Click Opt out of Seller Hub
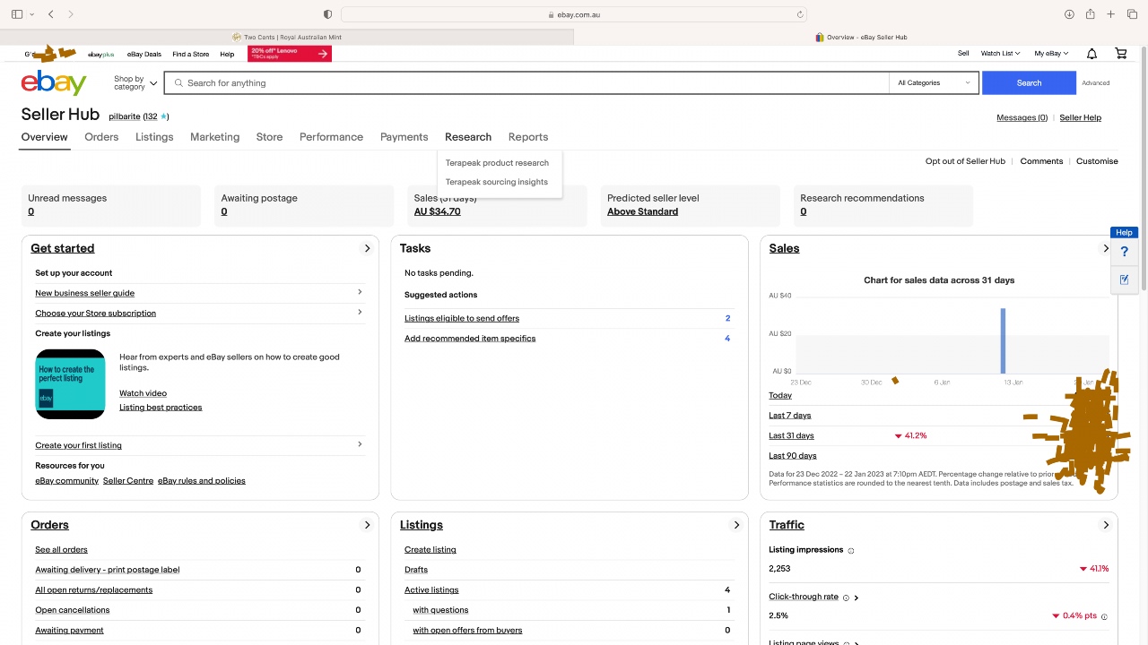Viewport: 1148px width, 645px height. [965, 161]
